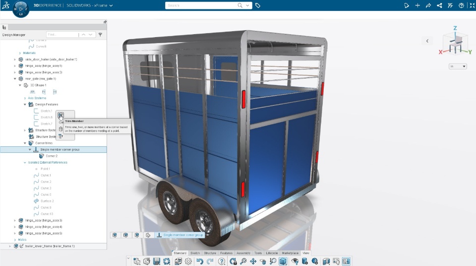Select the Pan arrows tool
Viewport: 476px width, 266px height.
[x=253, y=261]
